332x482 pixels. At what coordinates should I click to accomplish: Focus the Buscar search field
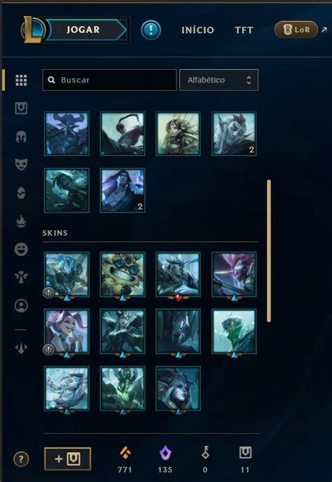(x=109, y=80)
